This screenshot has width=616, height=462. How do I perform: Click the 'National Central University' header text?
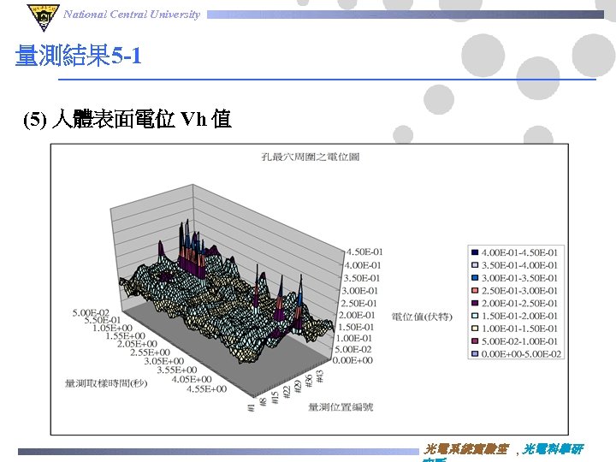[x=132, y=15]
